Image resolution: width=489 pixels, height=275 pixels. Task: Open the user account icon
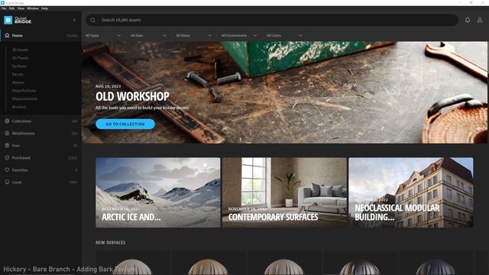point(480,20)
